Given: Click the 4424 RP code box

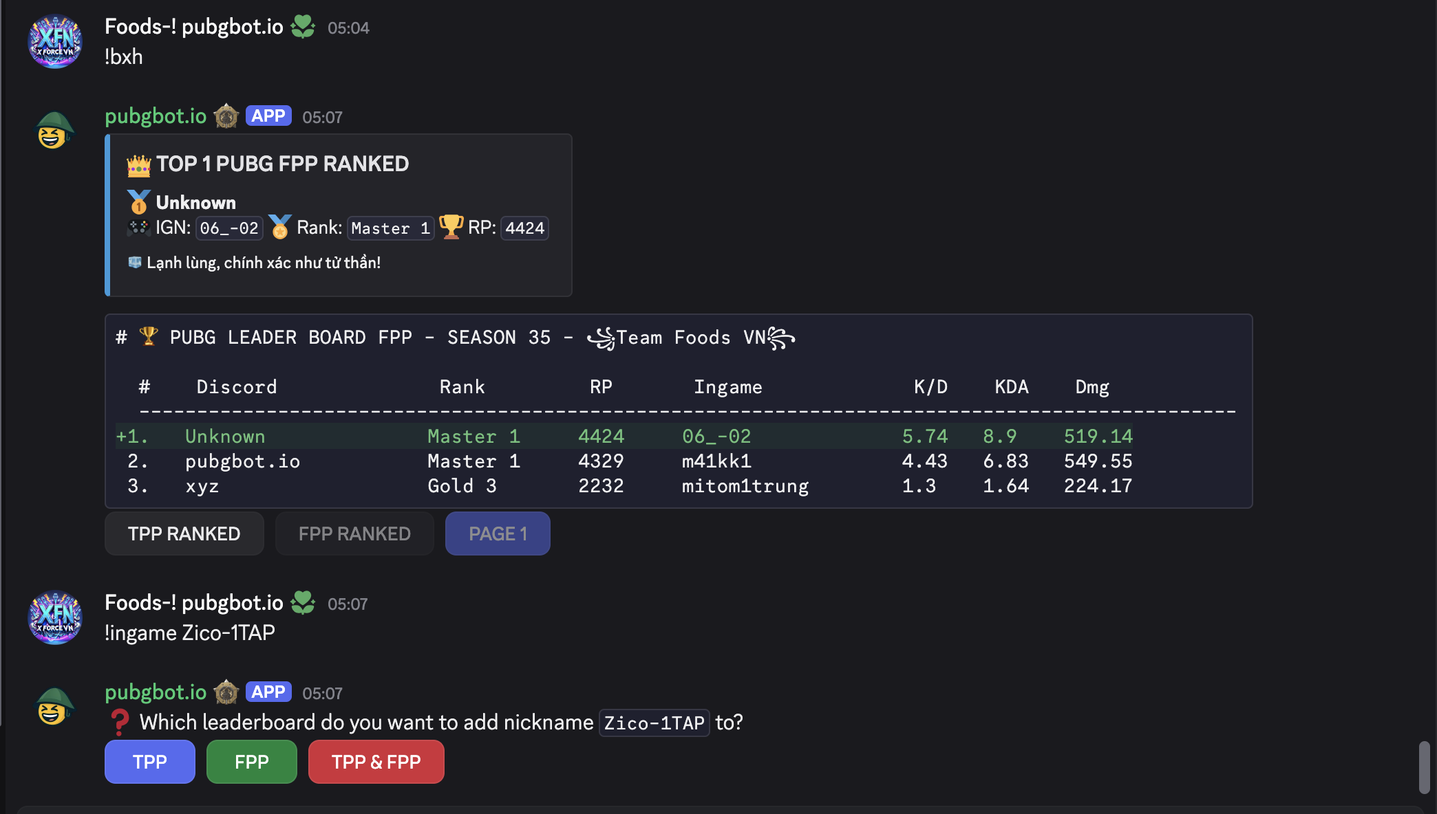Looking at the screenshot, I should [525, 228].
